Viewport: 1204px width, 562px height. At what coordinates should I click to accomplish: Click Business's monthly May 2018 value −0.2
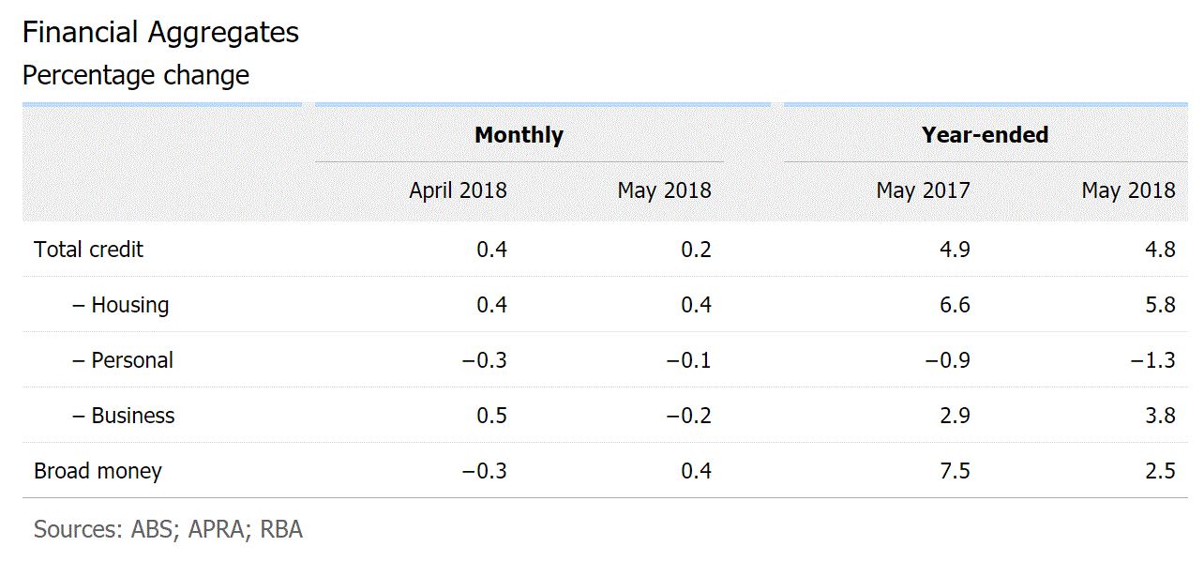pyautogui.click(x=688, y=416)
